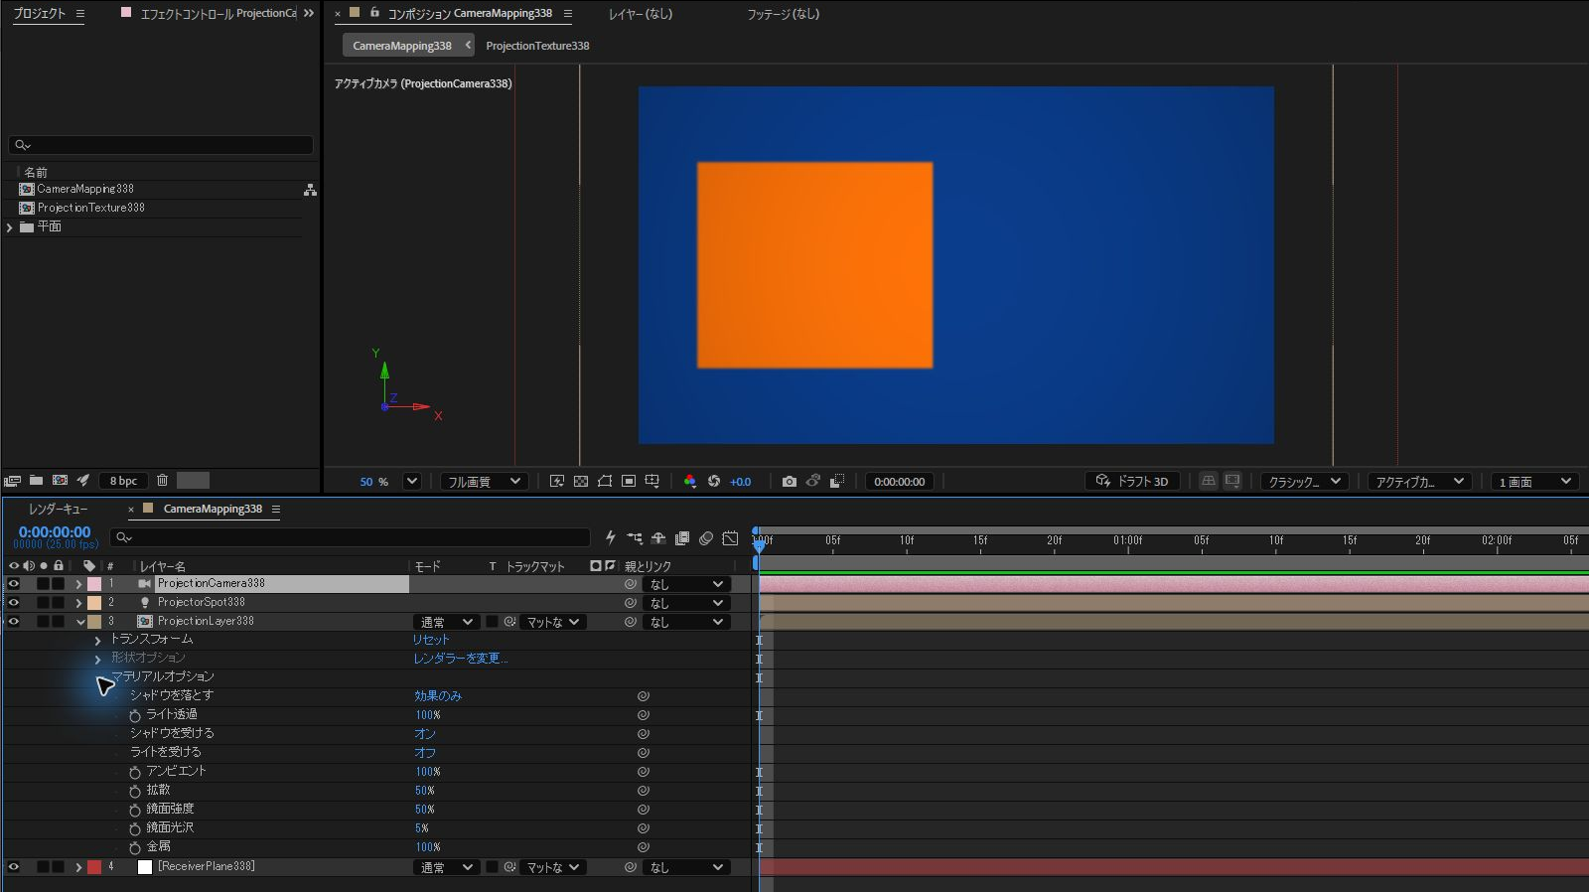Hide the ProjectionCamera338 layer
This screenshot has width=1589, height=892.
click(x=14, y=584)
